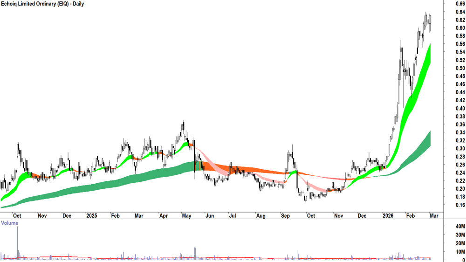Select the 0.30 price axis label
This screenshot has height=262, width=466.
click(460, 148)
